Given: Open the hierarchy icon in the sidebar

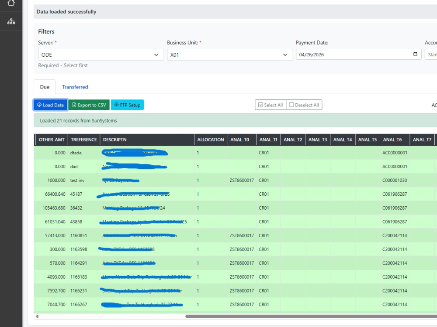Looking at the screenshot, I should [11, 21].
